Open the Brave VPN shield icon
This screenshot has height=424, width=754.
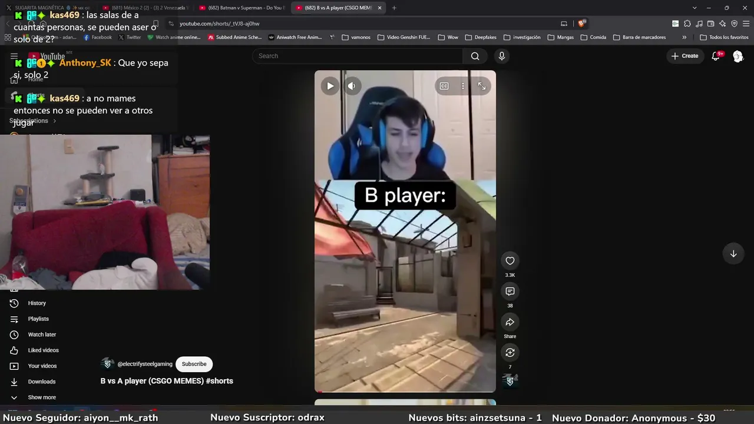pyautogui.click(x=734, y=24)
